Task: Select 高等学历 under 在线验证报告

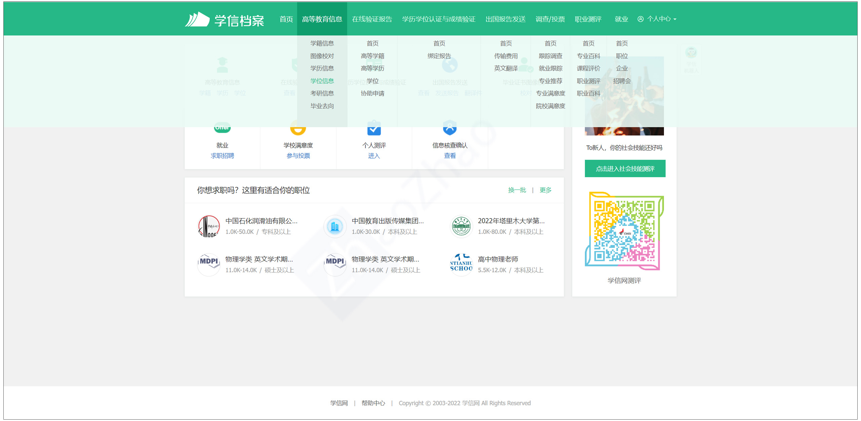Action: pyautogui.click(x=372, y=68)
